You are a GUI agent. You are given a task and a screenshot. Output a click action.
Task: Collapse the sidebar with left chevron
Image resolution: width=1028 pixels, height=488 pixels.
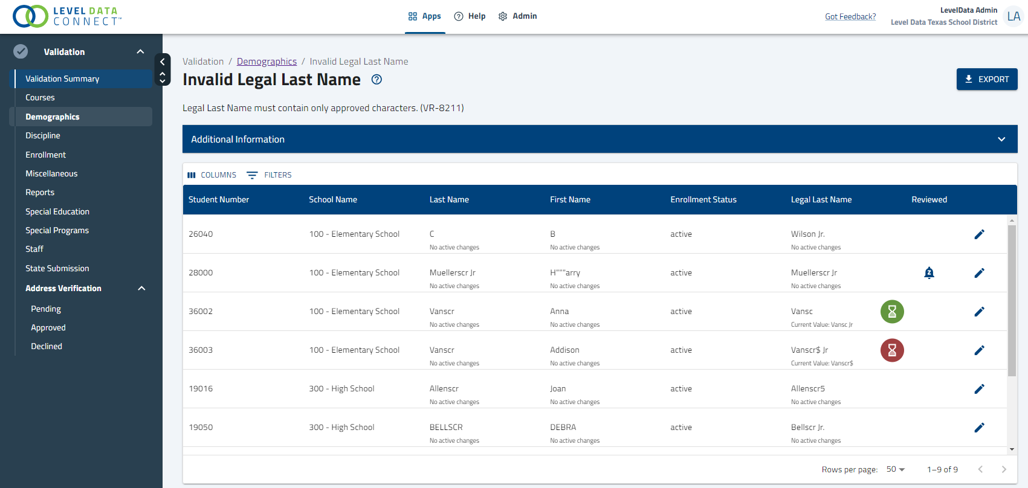point(162,62)
